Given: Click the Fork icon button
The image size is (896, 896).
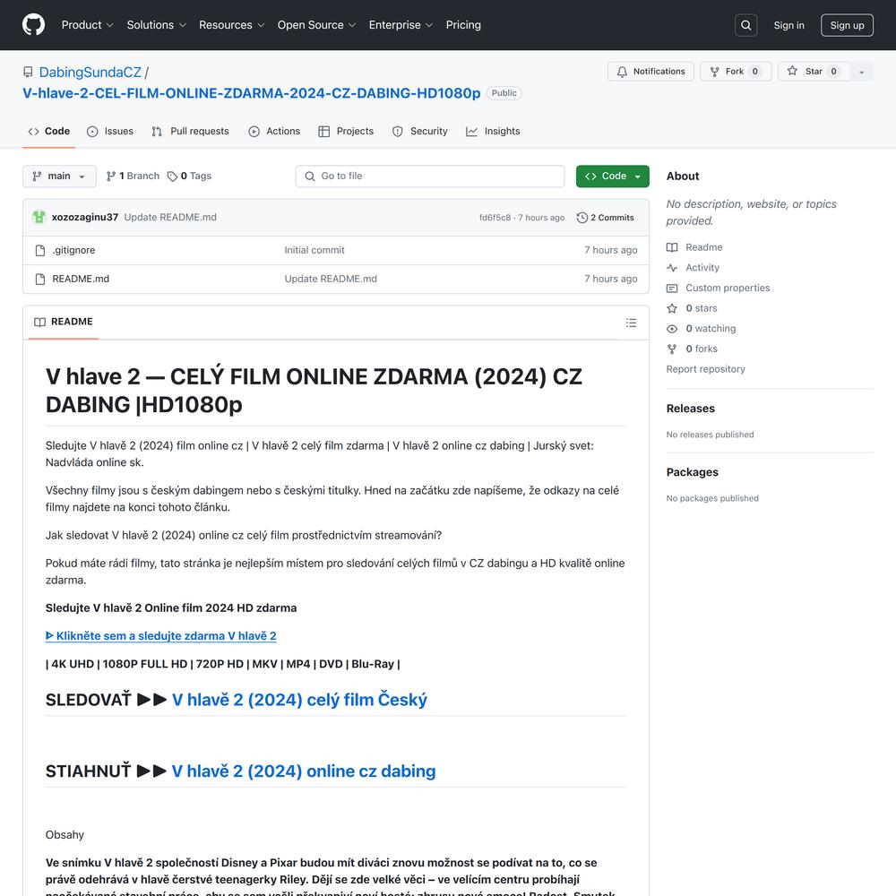Looking at the screenshot, I should click(714, 72).
